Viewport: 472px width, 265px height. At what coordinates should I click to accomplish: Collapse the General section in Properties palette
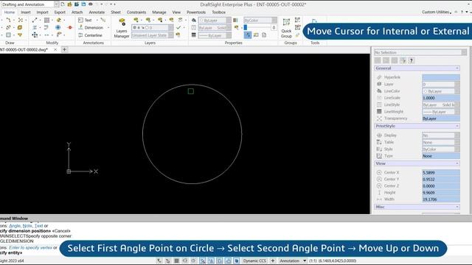tap(457, 68)
